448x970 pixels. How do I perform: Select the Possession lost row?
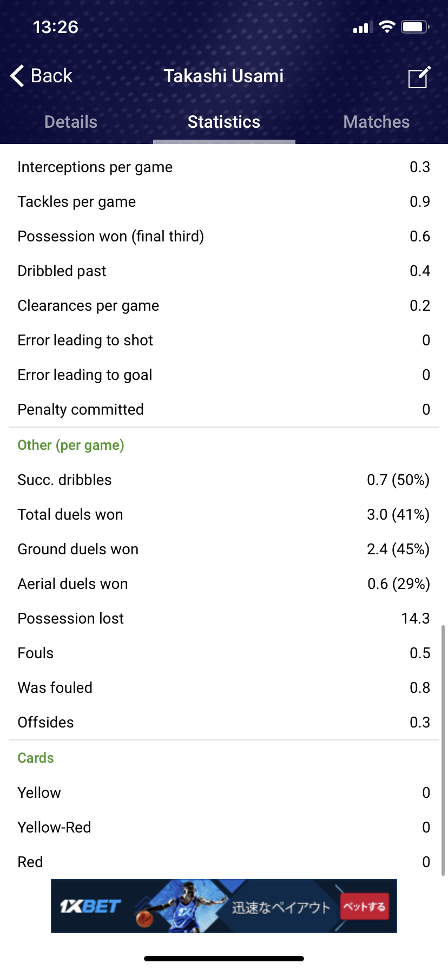coord(224,618)
